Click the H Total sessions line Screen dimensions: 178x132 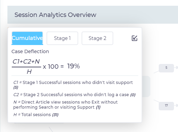coord(36,115)
